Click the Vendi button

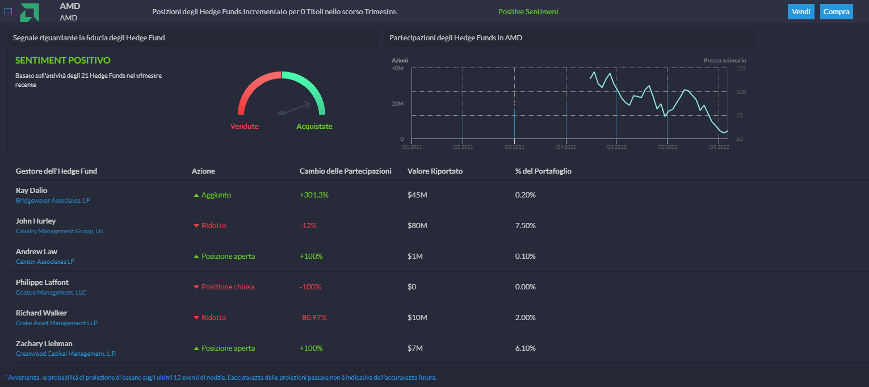pos(801,12)
